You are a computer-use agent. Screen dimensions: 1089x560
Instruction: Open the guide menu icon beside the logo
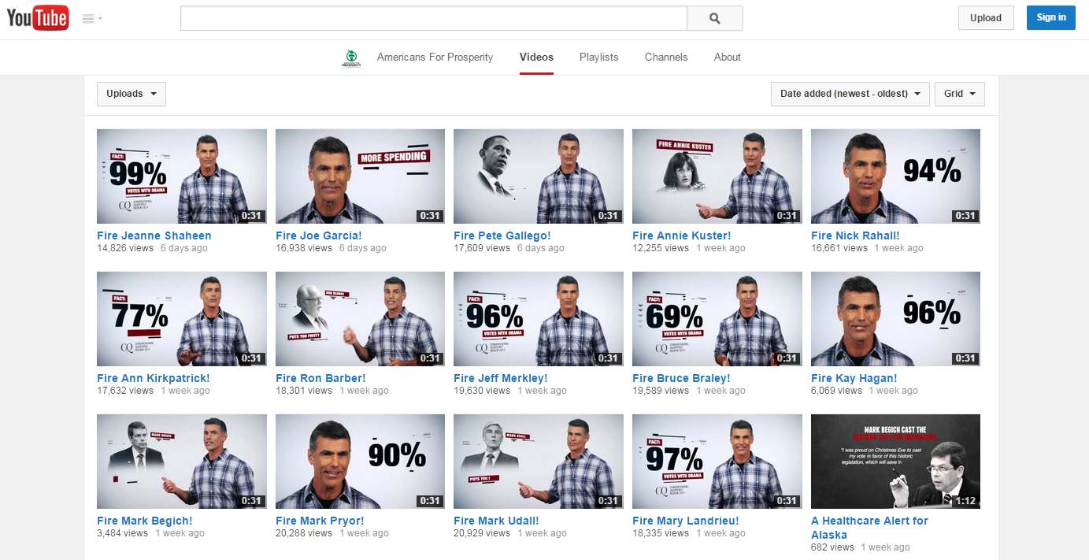[x=92, y=19]
